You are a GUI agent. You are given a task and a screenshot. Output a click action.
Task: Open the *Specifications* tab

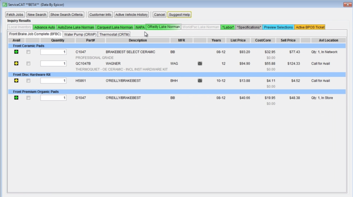(249, 27)
